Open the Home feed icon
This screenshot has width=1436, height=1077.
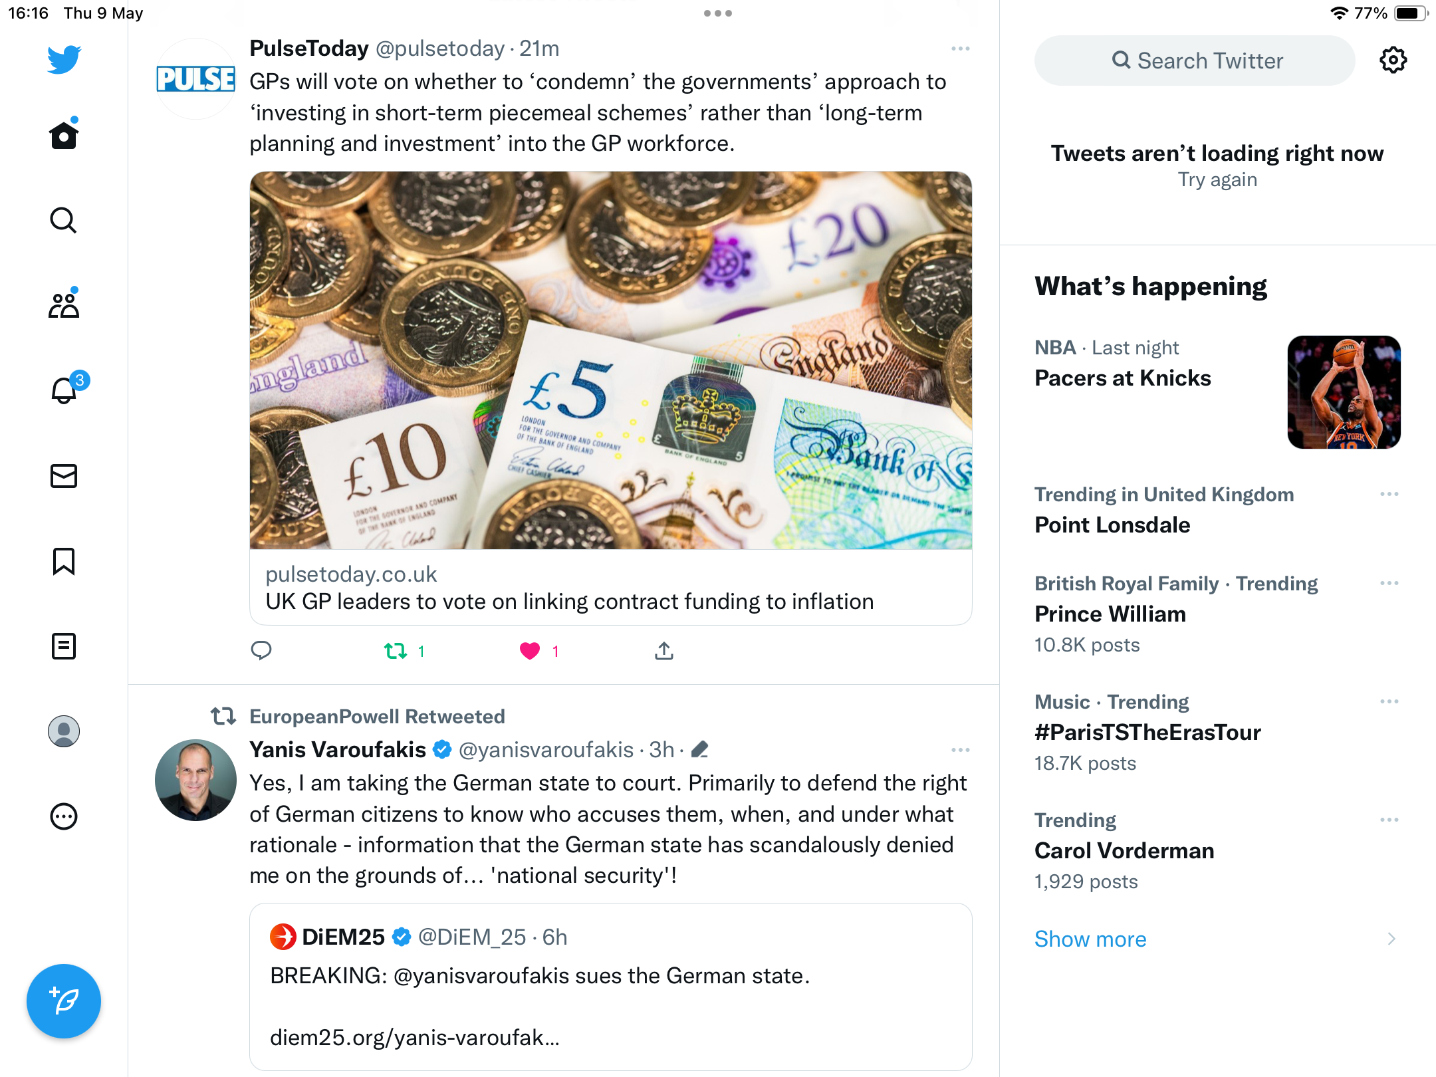point(64,135)
